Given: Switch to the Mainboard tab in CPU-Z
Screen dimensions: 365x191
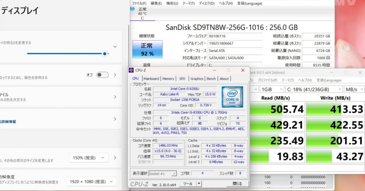Looking at the screenshot, I should coord(151,79).
